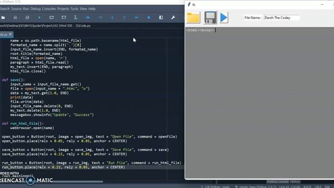Close the Code.py editor tab

(10, 34)
